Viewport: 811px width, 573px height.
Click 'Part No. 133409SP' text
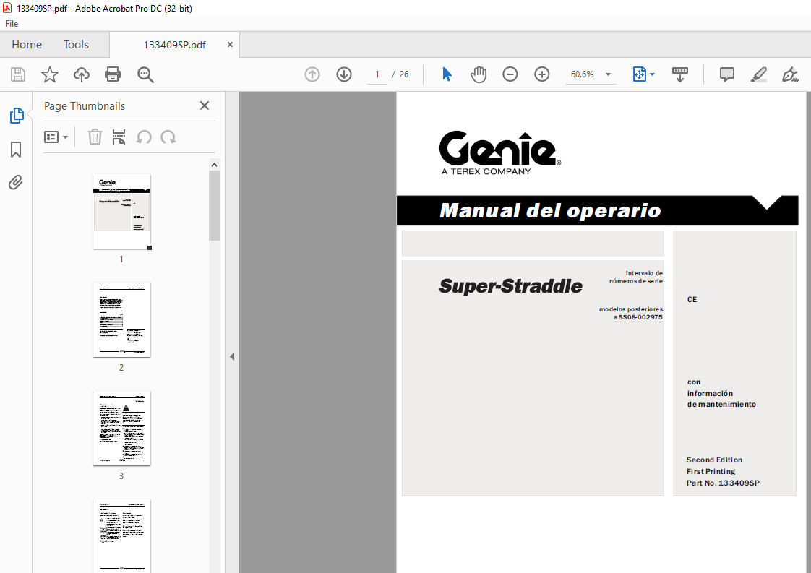[723, 483]
